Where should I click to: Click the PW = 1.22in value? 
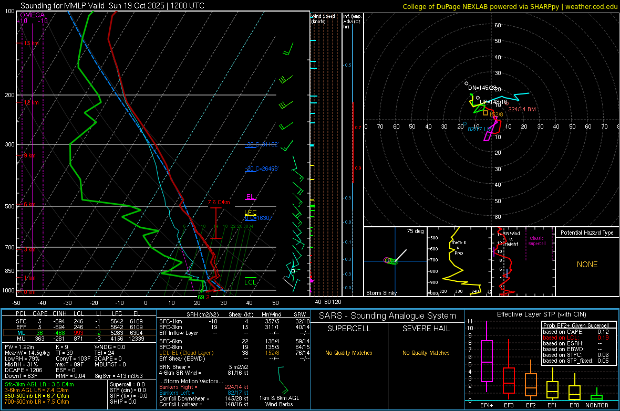click(x=19, y=347)
